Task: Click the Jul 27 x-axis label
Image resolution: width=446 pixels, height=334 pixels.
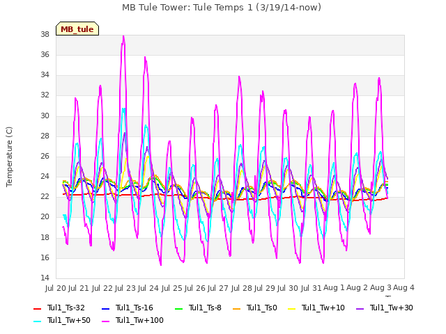Action: click(x=218, y=288)
